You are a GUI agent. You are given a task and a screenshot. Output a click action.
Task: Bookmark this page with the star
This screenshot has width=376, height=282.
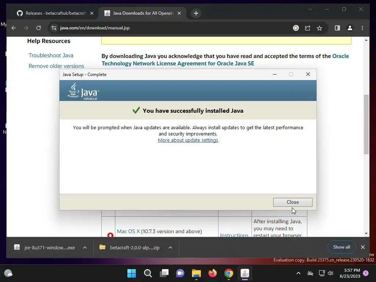point(319,28)
